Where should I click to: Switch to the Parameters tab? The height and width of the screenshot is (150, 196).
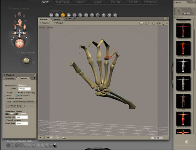click(x=9, y=78)
